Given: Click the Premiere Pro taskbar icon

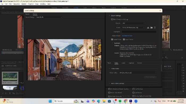Looking at the screenshot, I should pyautogui.click(x=131, y=101).
